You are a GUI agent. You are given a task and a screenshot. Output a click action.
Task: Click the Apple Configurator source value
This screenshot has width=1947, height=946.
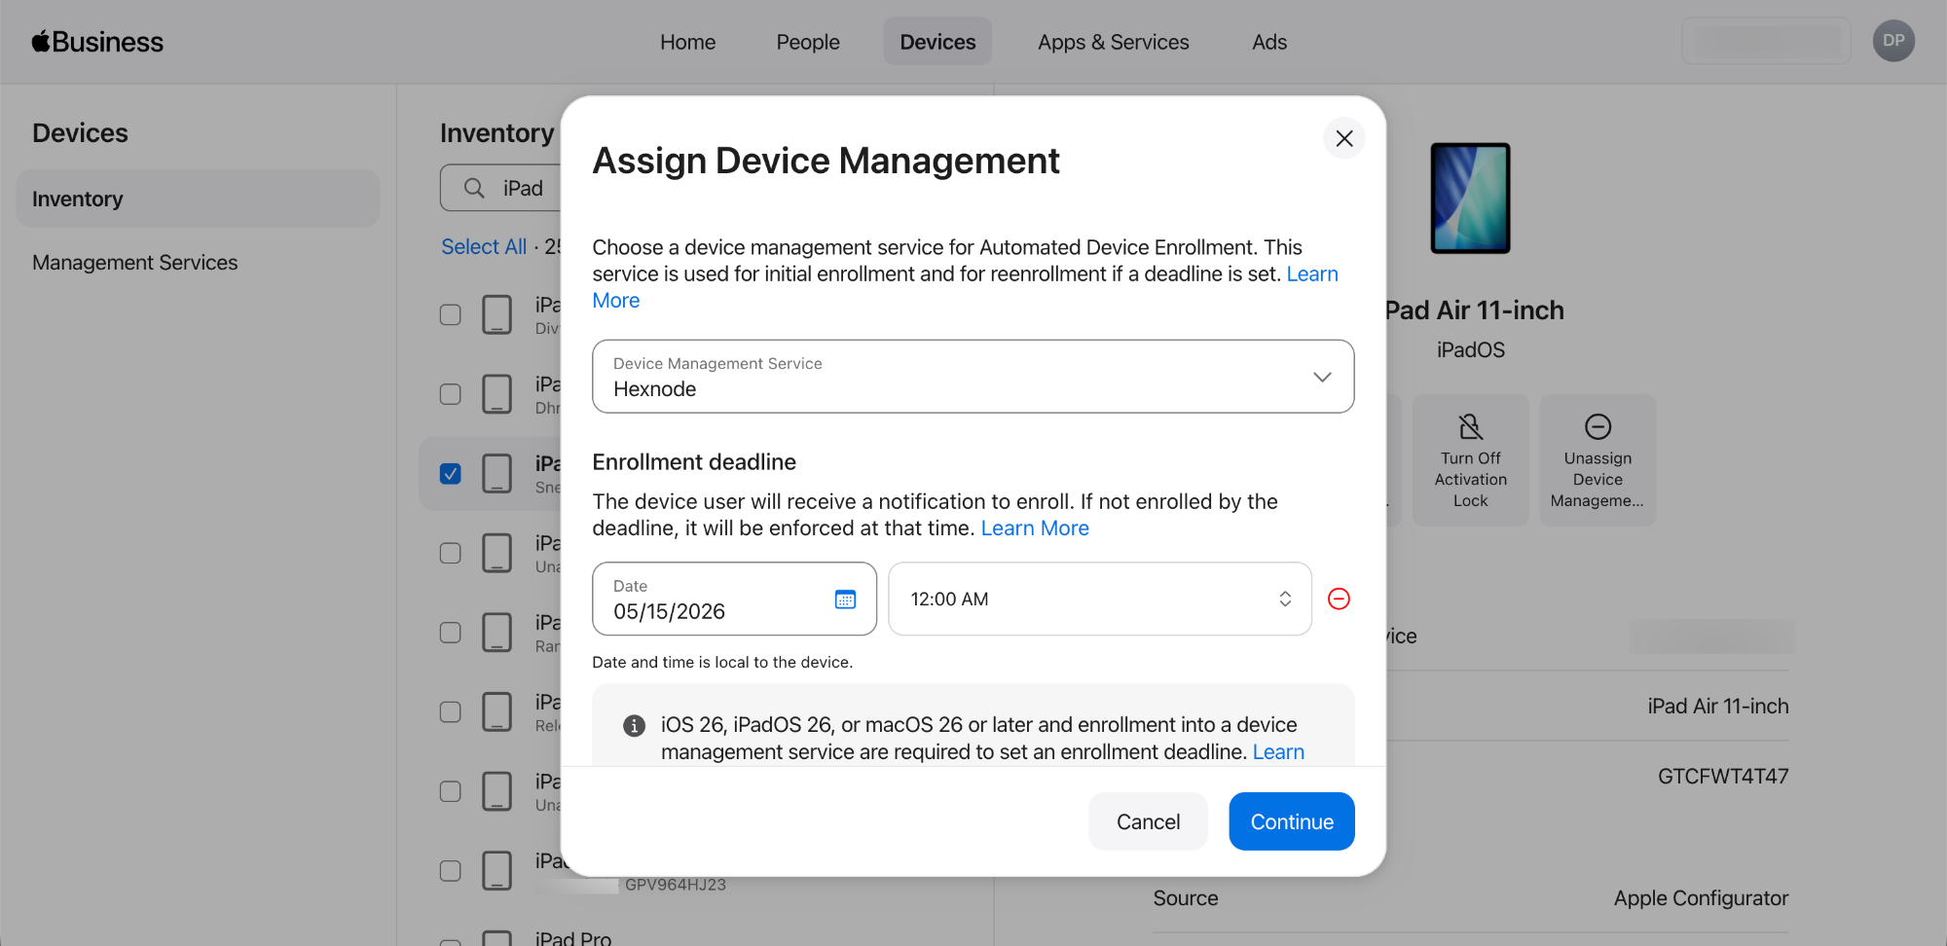[x=1701, y=898]
